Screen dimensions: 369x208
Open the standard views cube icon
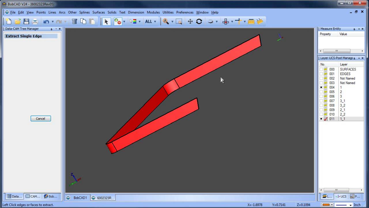226,21
